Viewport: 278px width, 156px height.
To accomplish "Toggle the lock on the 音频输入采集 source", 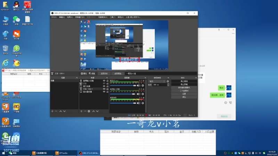I will [107, 81].
